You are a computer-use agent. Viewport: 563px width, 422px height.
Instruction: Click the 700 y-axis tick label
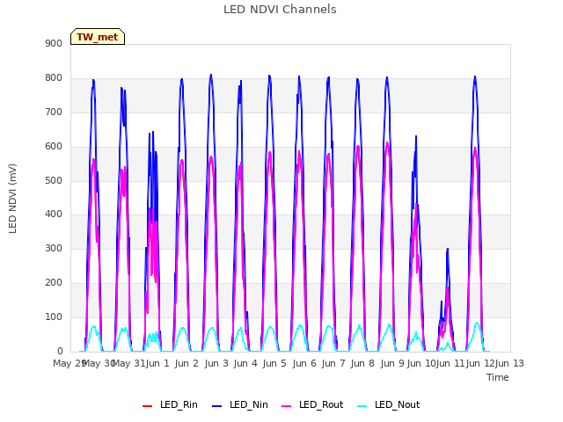54,112
